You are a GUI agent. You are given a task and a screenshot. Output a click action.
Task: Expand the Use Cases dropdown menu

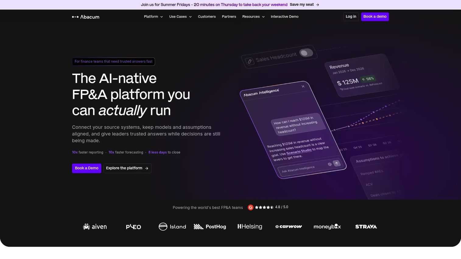pyautogui.click(x=181, y=17)
